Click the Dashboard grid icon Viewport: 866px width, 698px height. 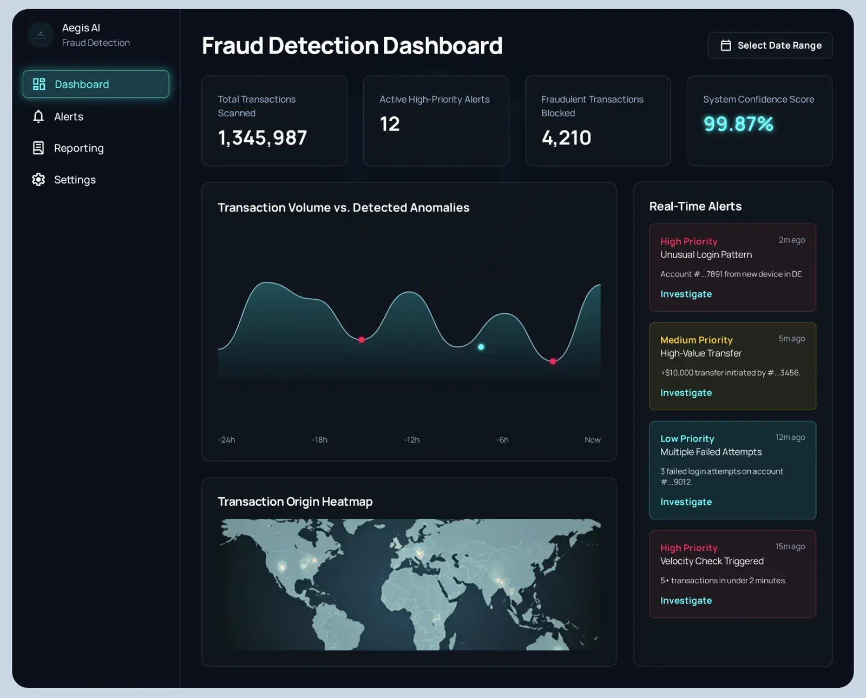click(x=39, y=84)
